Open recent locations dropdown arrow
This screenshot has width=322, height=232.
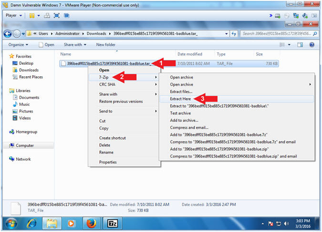[x=23, y=34]
